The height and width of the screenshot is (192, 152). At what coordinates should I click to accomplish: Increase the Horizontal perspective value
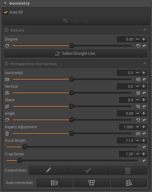click(x=144, y=73)
